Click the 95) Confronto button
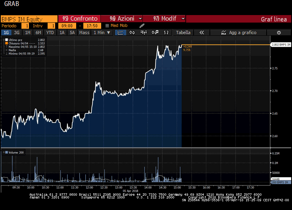The image size is (292, 210). (x=79, y=19)
